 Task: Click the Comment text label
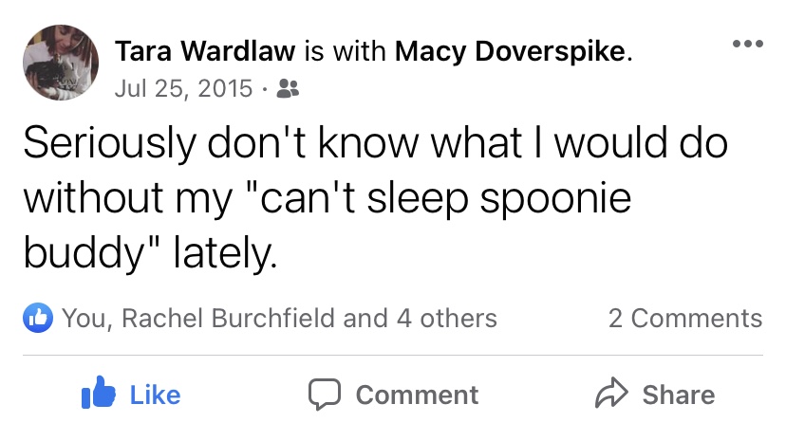(x=417, y=395)
